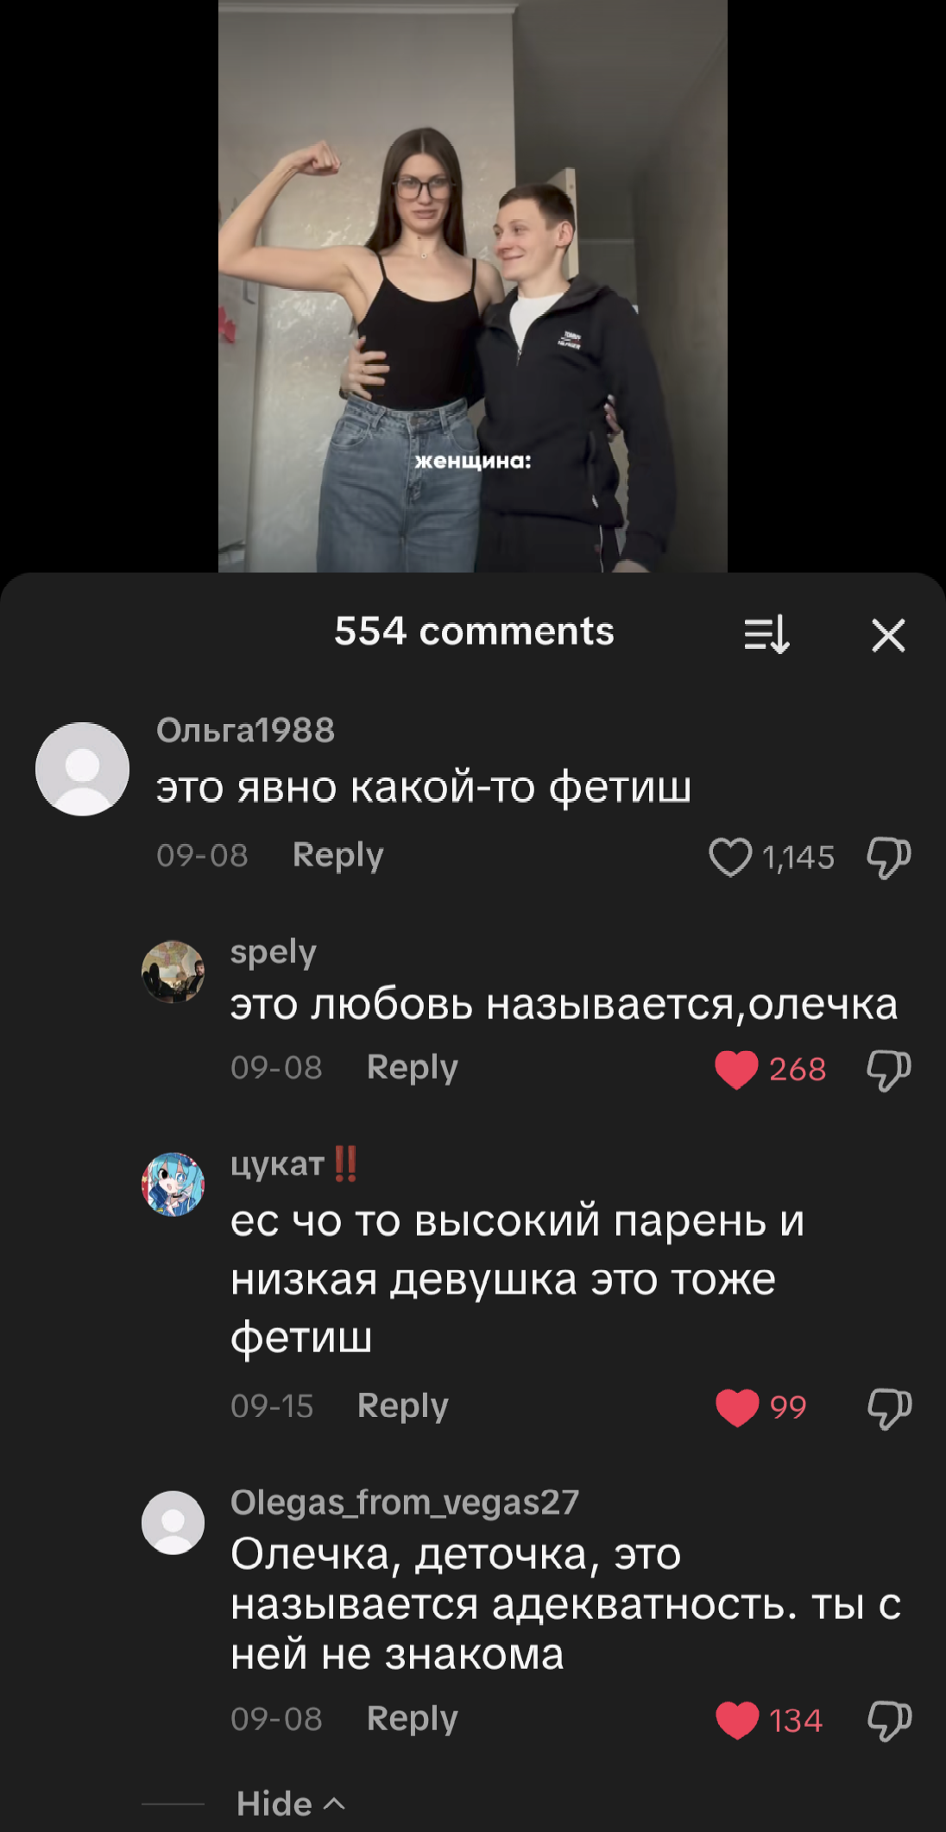
Task: Dislike Olegas_from_vegas27's reply
Action: pyautogui.click(x=889, y=1721)
